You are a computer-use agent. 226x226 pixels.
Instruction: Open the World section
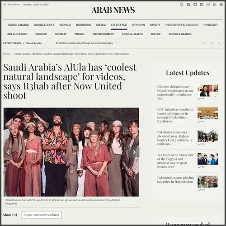(65, 25)
